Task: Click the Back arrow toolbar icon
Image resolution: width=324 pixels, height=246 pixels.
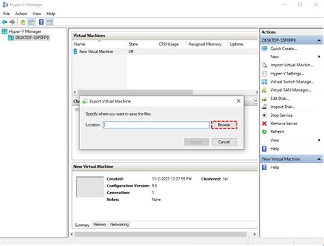Action: pos(4,22)
